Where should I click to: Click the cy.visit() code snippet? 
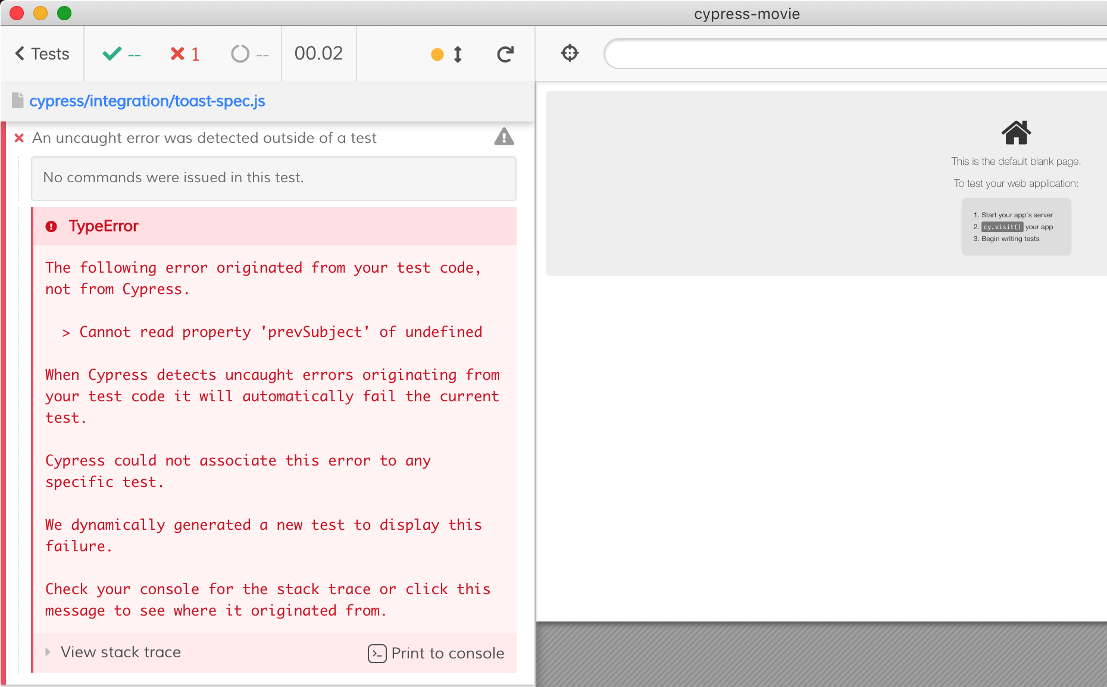click(1002, 227)
